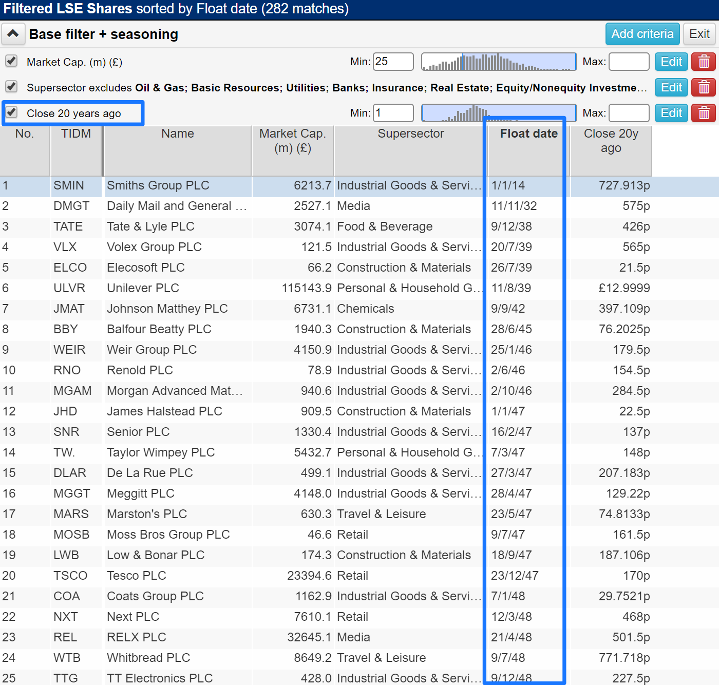Click the Exit button
Image resolution: width=719 pixels, height=685 pixels.
pos(699,34)
